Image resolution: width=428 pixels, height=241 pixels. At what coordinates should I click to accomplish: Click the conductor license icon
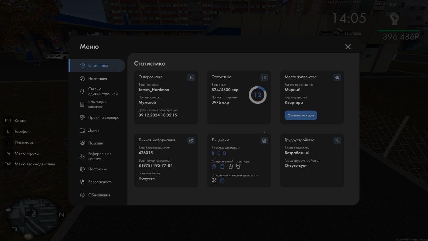pos(238,166)
